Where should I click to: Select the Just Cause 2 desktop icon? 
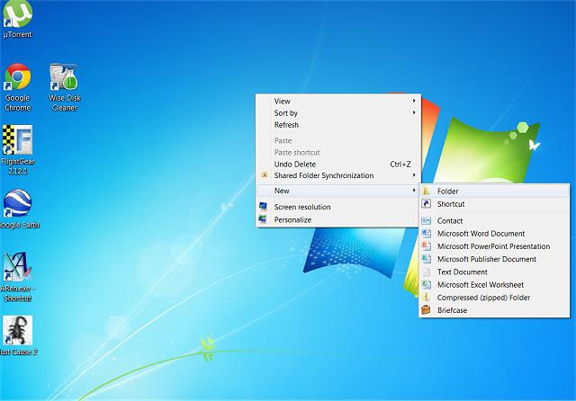(17, 331)
